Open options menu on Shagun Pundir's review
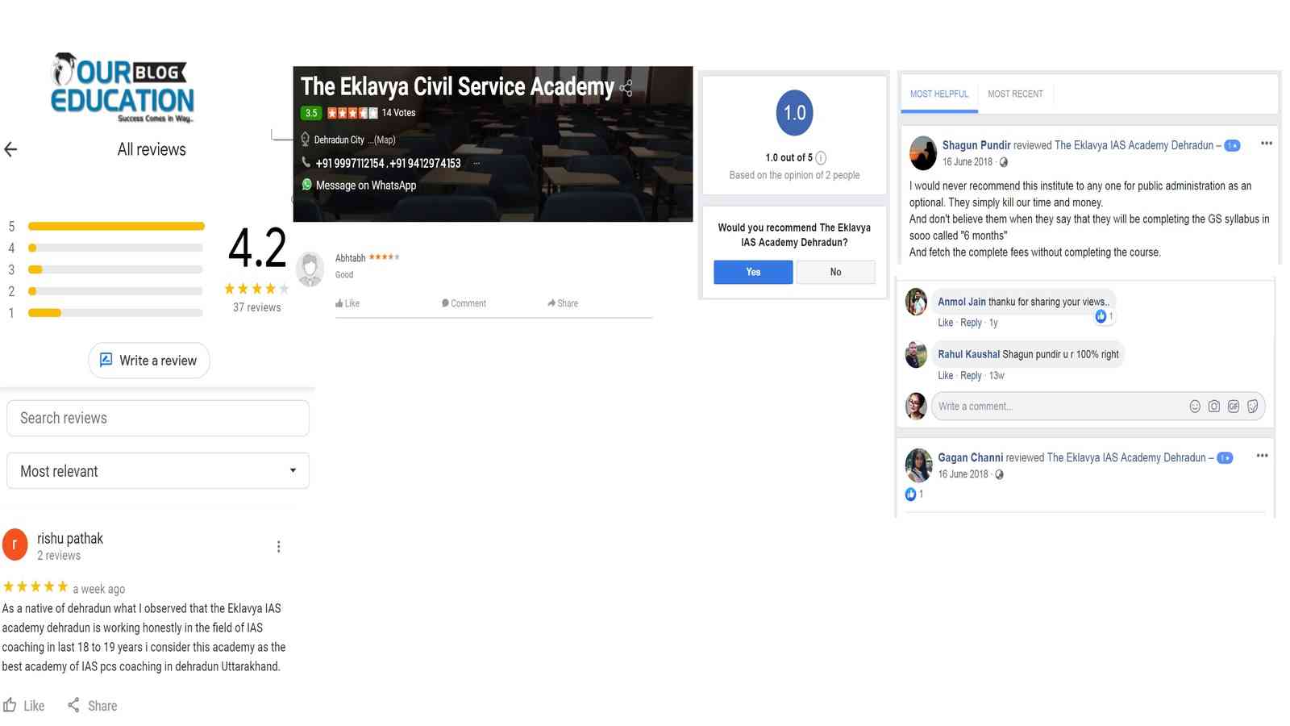 point(1267,144)
